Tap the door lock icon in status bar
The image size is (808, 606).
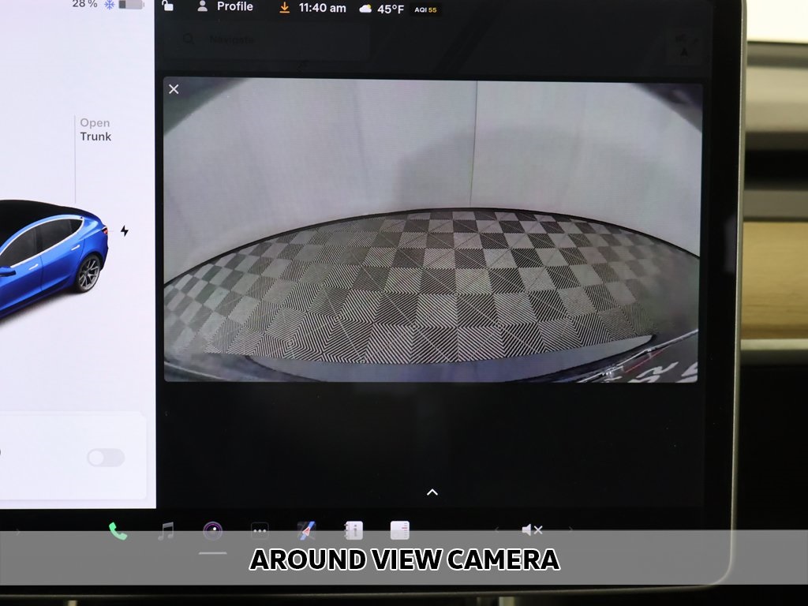click(x=167, y=6)
